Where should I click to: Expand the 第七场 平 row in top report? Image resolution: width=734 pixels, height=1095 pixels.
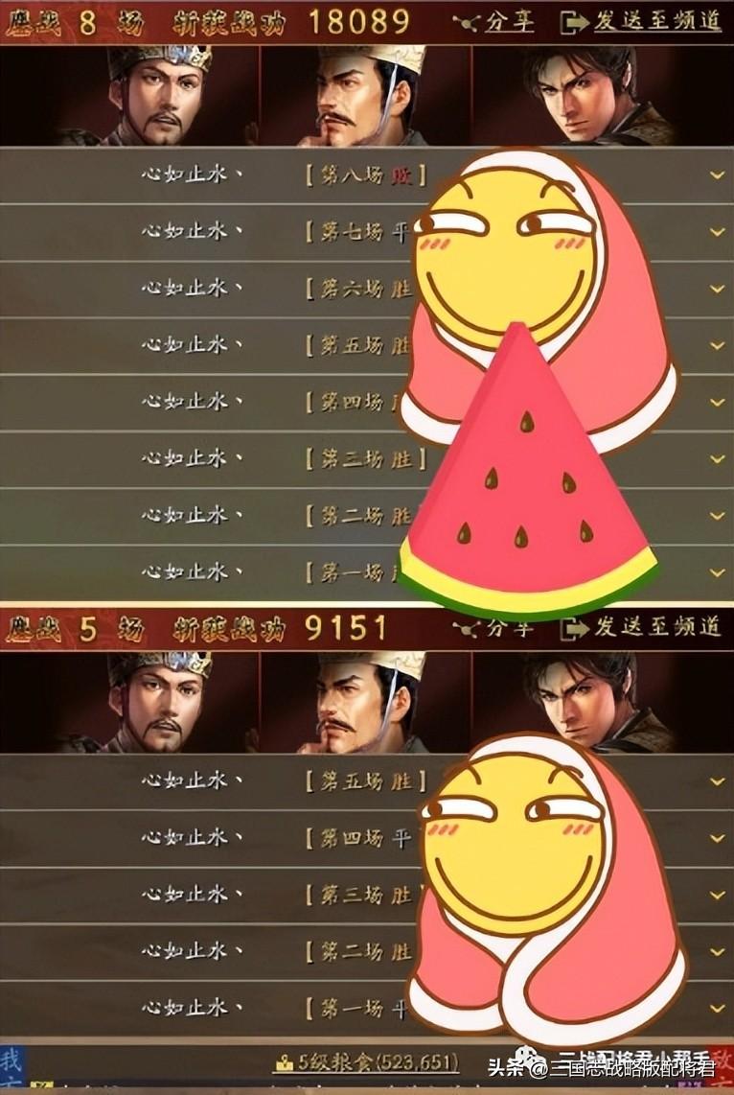point(718,232)
